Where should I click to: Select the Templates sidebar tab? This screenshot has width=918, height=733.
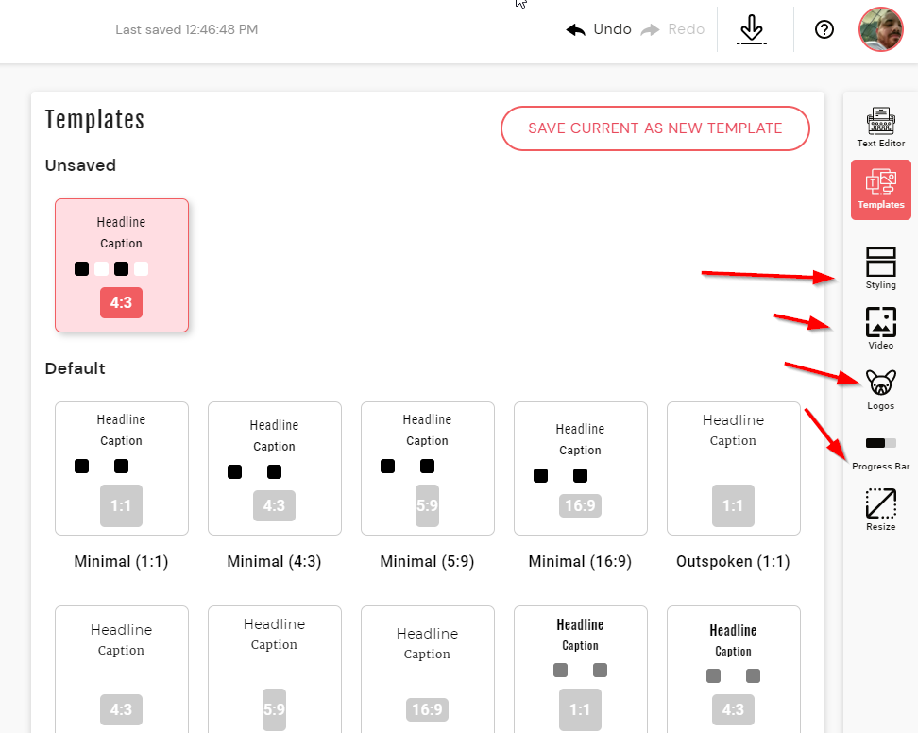click(880, 190)
